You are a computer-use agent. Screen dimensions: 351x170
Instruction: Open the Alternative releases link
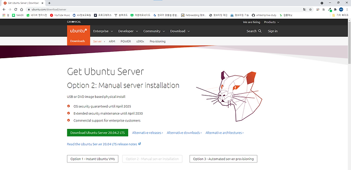[x=147, y=133]
